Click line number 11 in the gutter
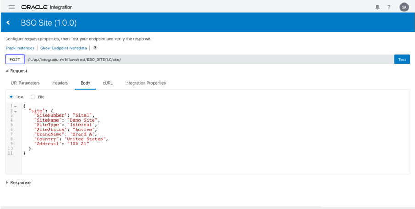The height and width of the screenshot is (209, 415). coord(11,153)
